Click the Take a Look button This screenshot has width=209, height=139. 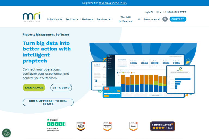click(x=34, y=88)
